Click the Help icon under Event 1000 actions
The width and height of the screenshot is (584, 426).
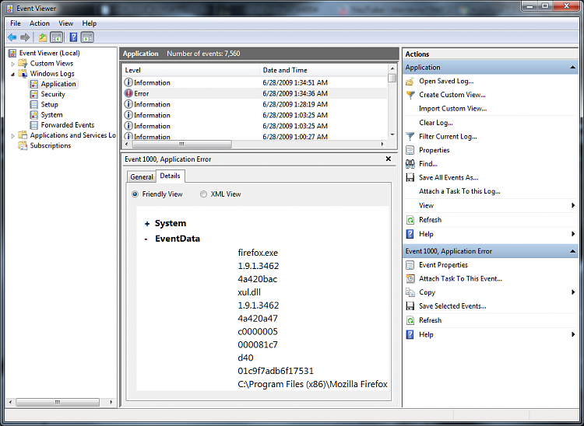(x=410, y=335)
